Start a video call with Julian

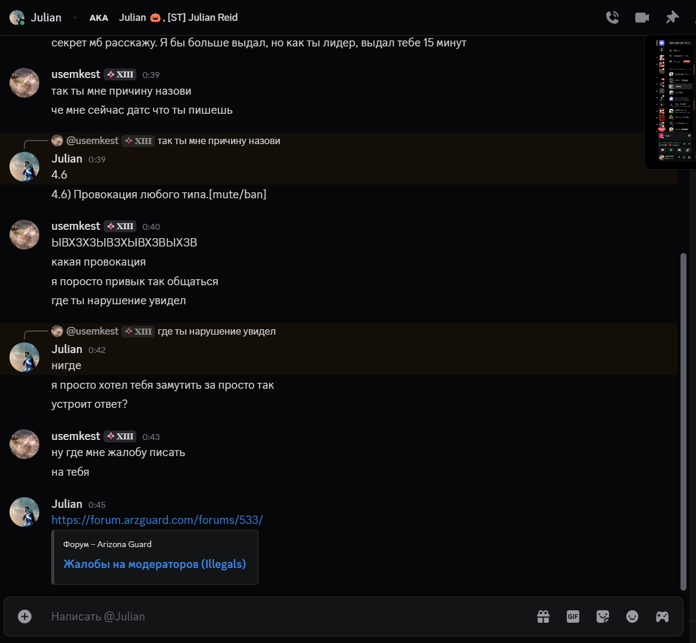point(642,17)
